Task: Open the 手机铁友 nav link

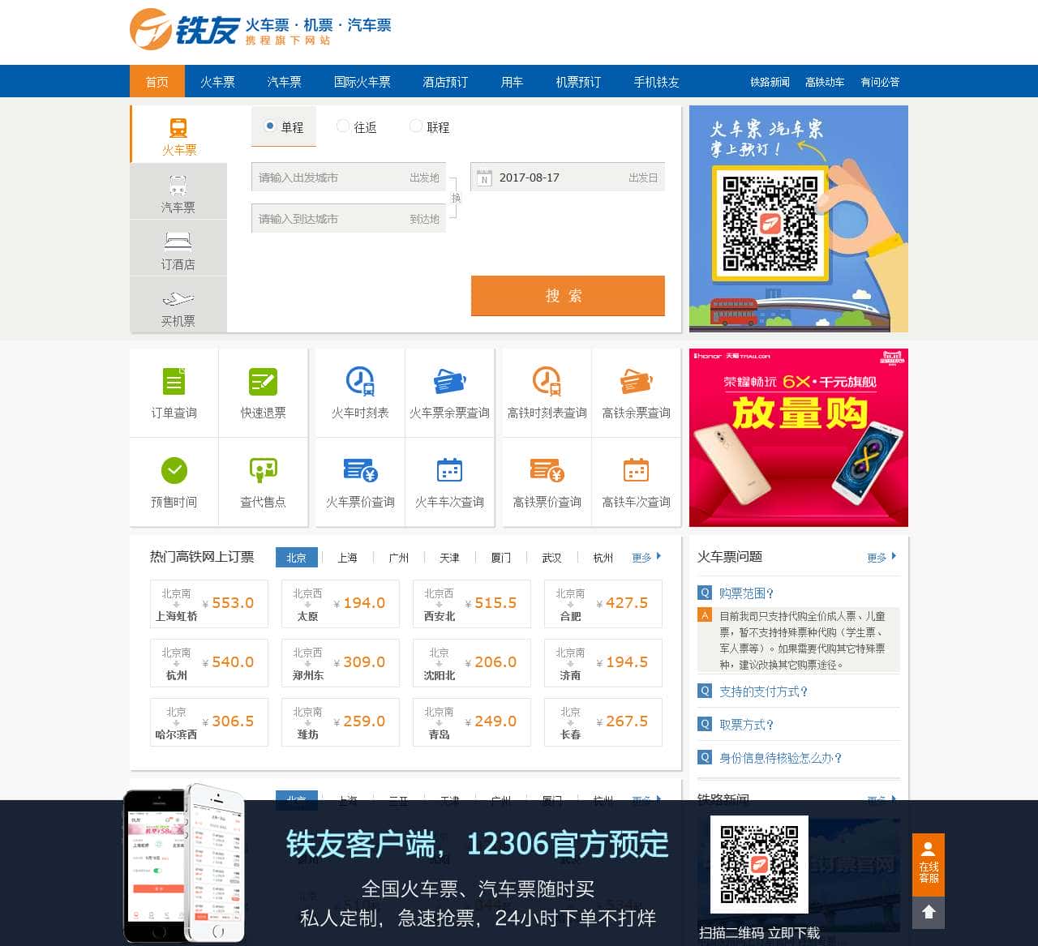Action: [x=656, y=81]
